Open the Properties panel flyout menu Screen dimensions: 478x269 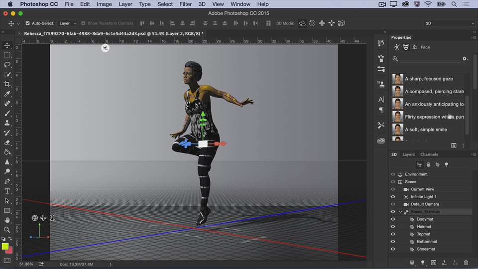tap(473, 37)
